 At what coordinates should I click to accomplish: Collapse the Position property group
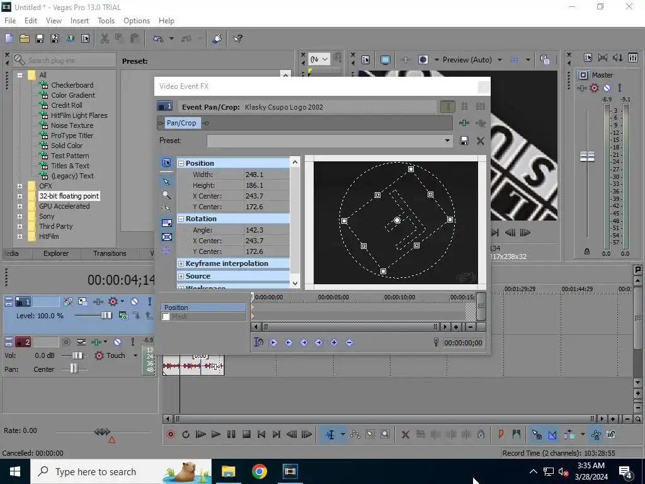click(x=181, y=163)
